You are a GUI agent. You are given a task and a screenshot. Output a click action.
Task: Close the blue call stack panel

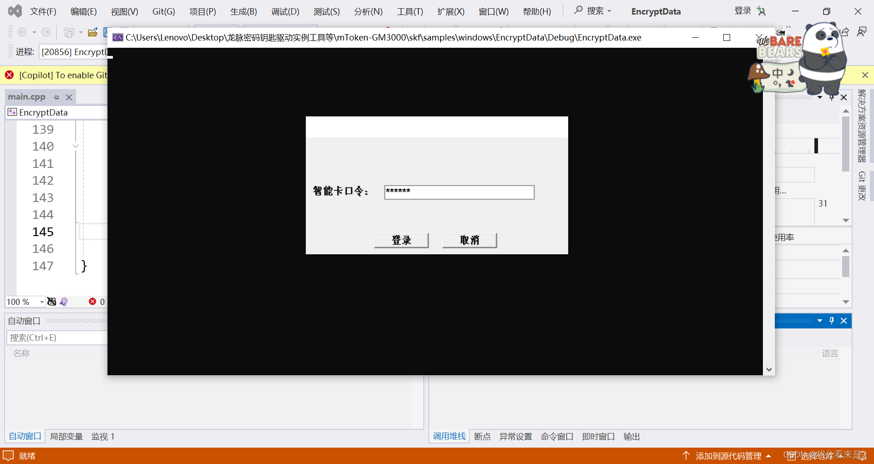coord(844,321)
